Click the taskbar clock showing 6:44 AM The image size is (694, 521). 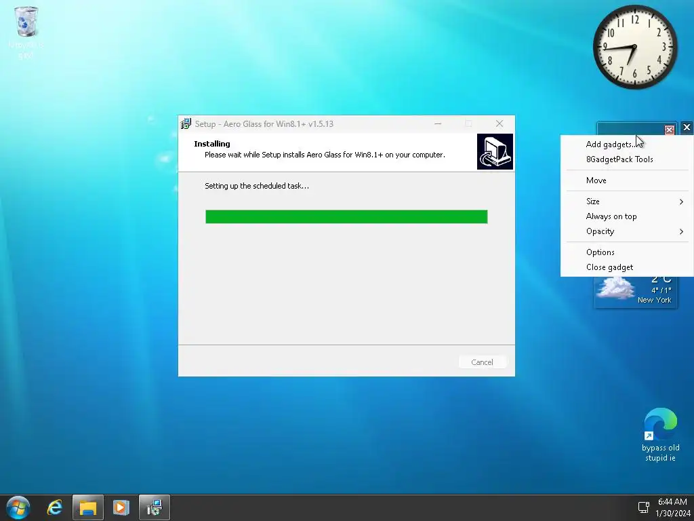(672, 507)
